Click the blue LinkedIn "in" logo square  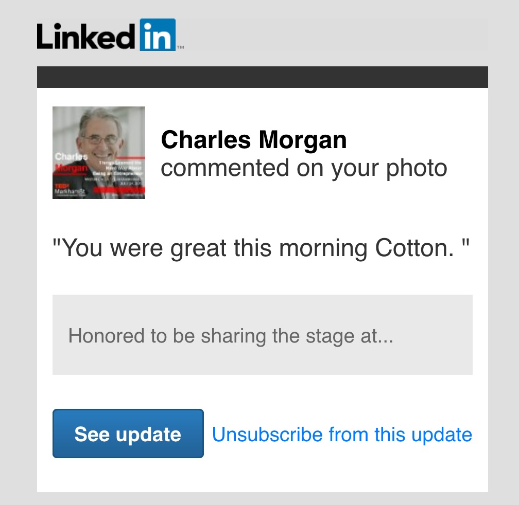(x=158, y=35)
